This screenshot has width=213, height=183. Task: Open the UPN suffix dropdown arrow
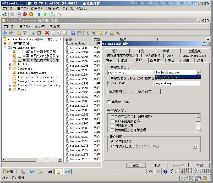point(198,72)
